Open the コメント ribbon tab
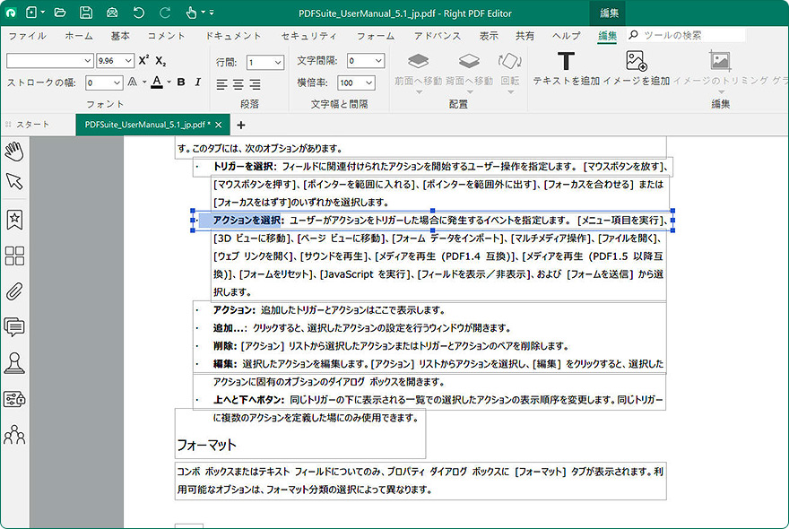The image size is (789, 529). 166,36
